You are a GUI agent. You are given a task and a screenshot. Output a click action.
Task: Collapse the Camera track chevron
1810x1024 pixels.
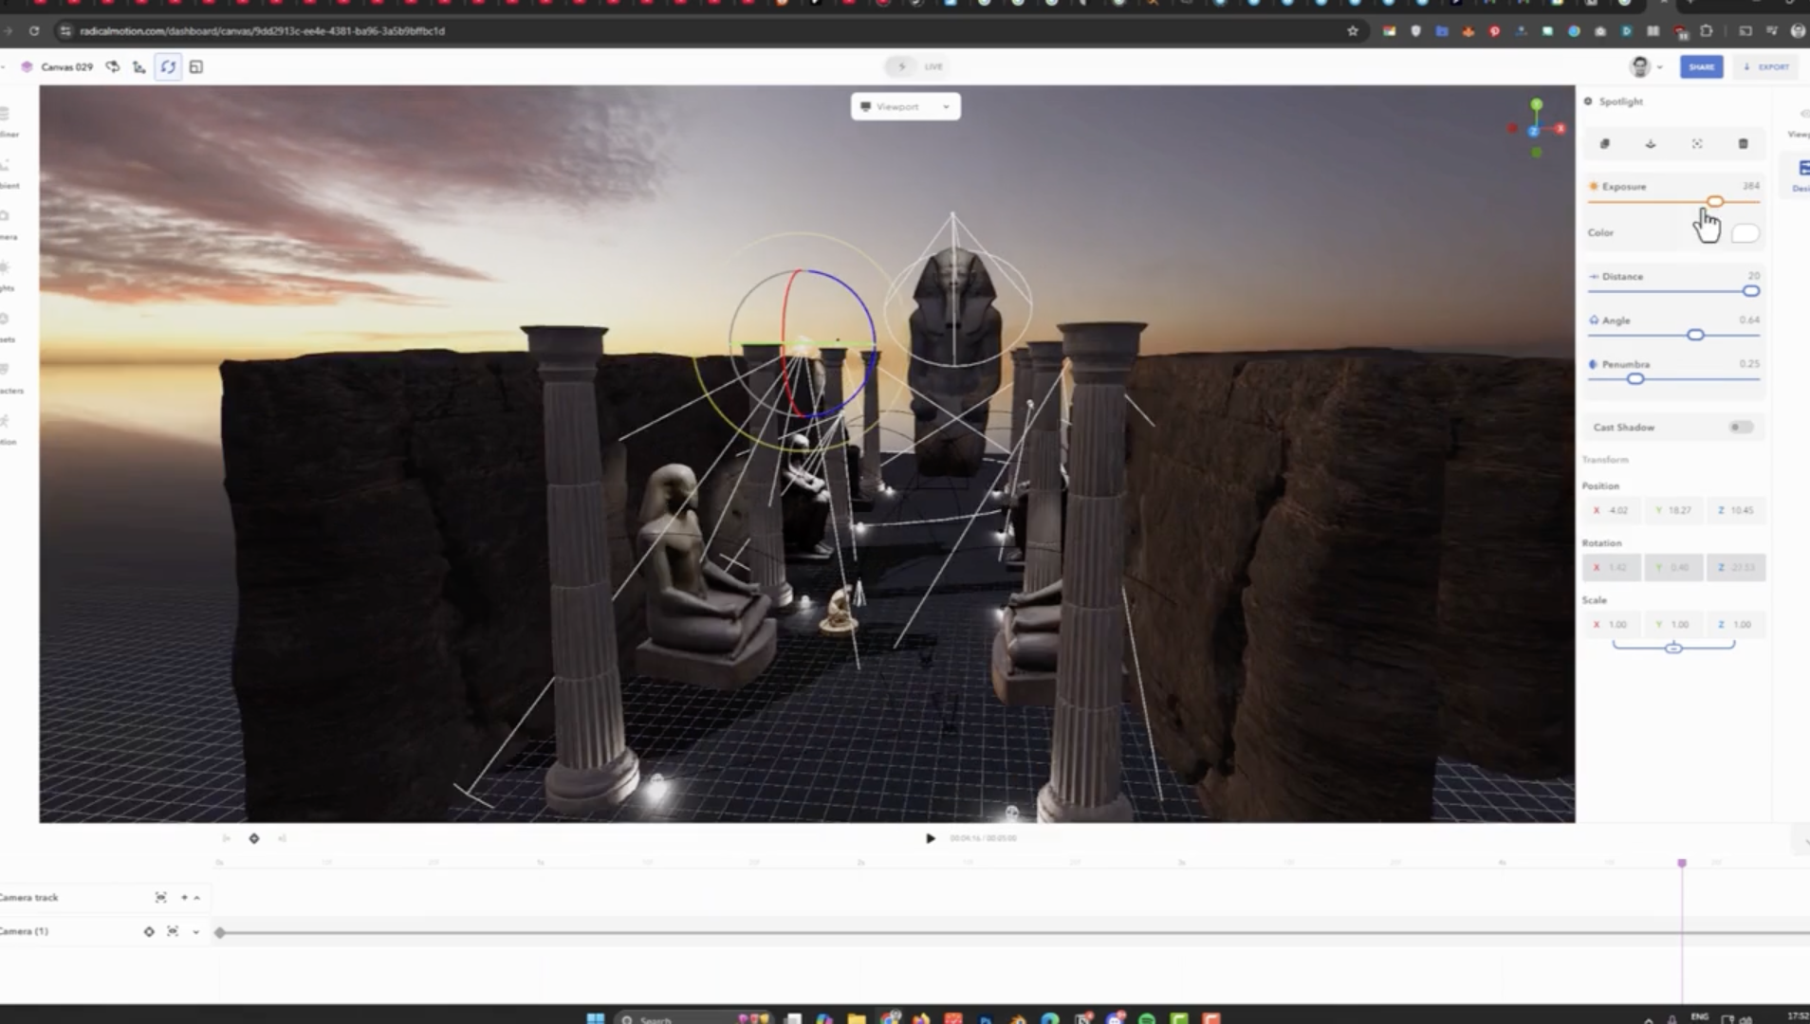coord(197,898)
